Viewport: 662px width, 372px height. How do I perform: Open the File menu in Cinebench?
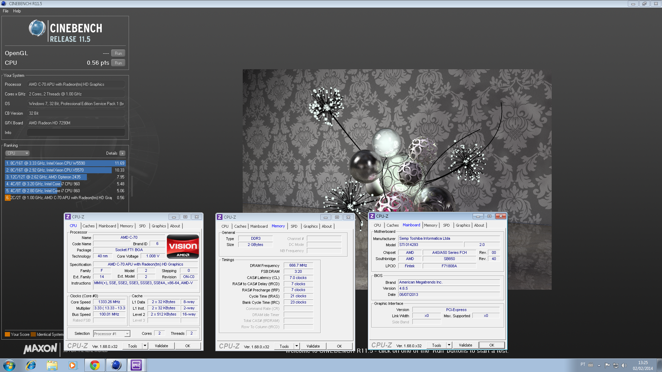pos(6,11)
